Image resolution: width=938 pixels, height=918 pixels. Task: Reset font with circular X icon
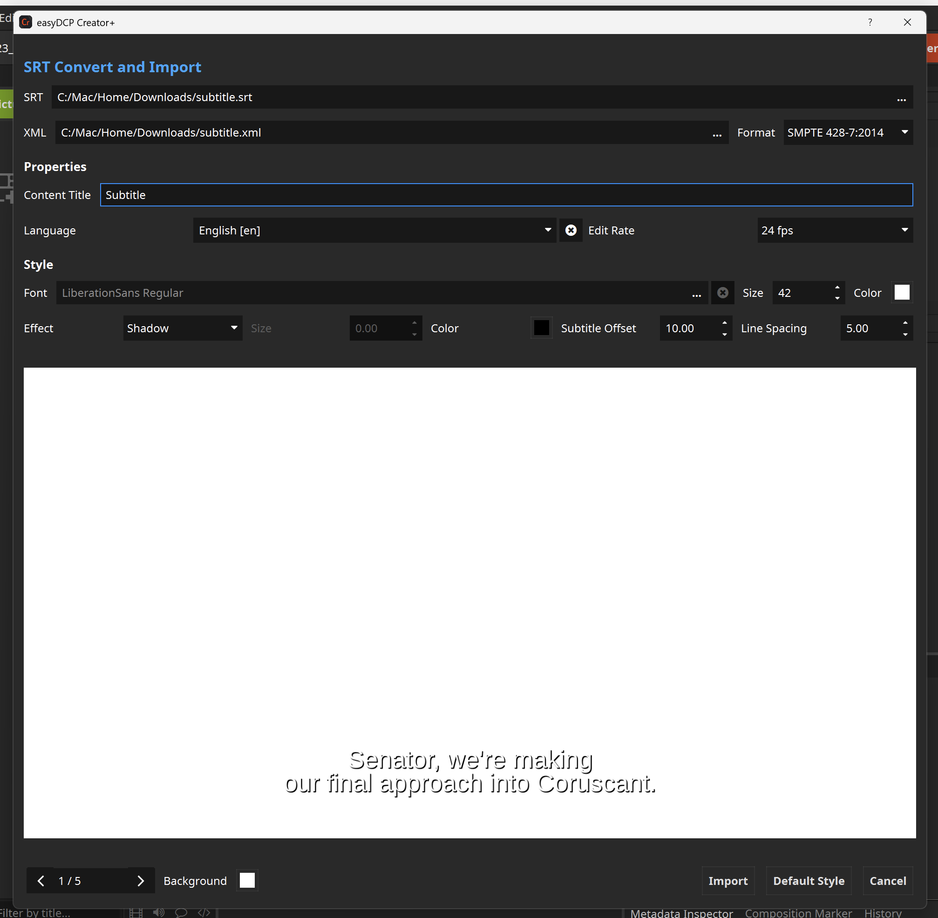pos(722,293)
